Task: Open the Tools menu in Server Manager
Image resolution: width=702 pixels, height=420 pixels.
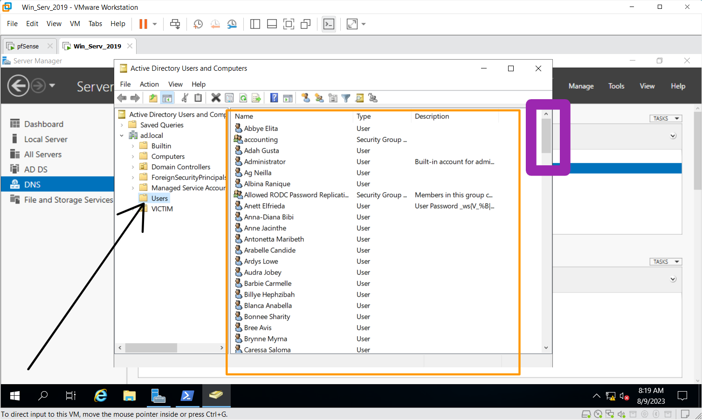Action: click(x=616, y=86)
